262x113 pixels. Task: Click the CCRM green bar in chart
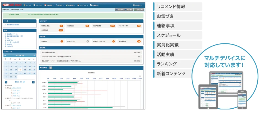tap(80, 108)
